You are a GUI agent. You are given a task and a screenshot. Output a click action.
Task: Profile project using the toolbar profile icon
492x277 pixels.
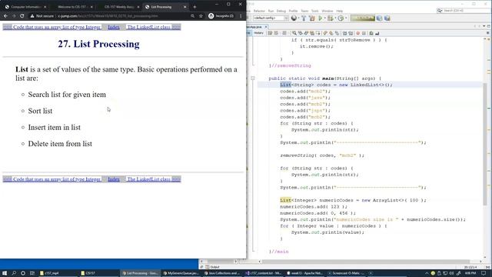[x=341, y=18]
